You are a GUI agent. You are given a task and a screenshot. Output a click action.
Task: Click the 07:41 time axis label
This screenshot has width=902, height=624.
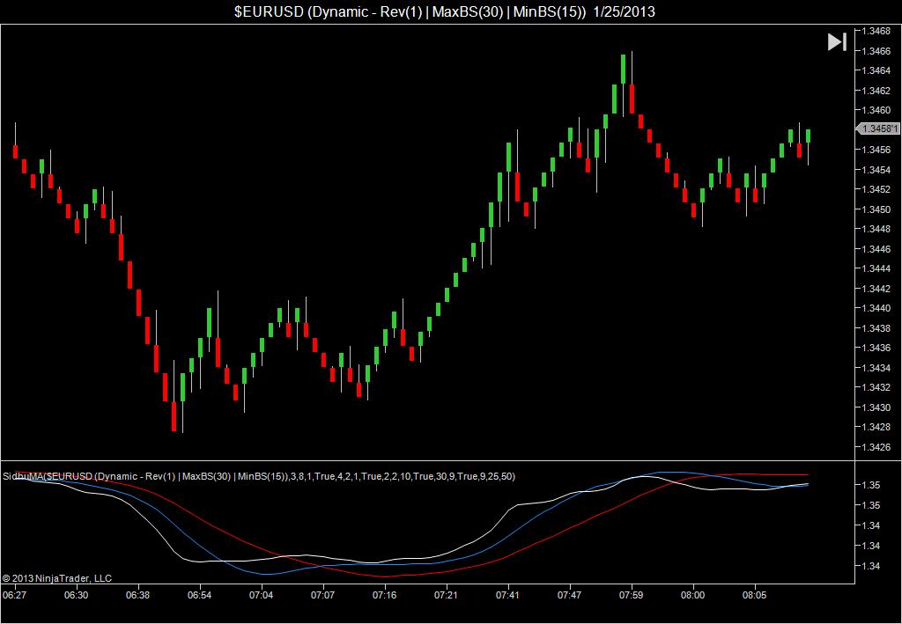point(507,595)
